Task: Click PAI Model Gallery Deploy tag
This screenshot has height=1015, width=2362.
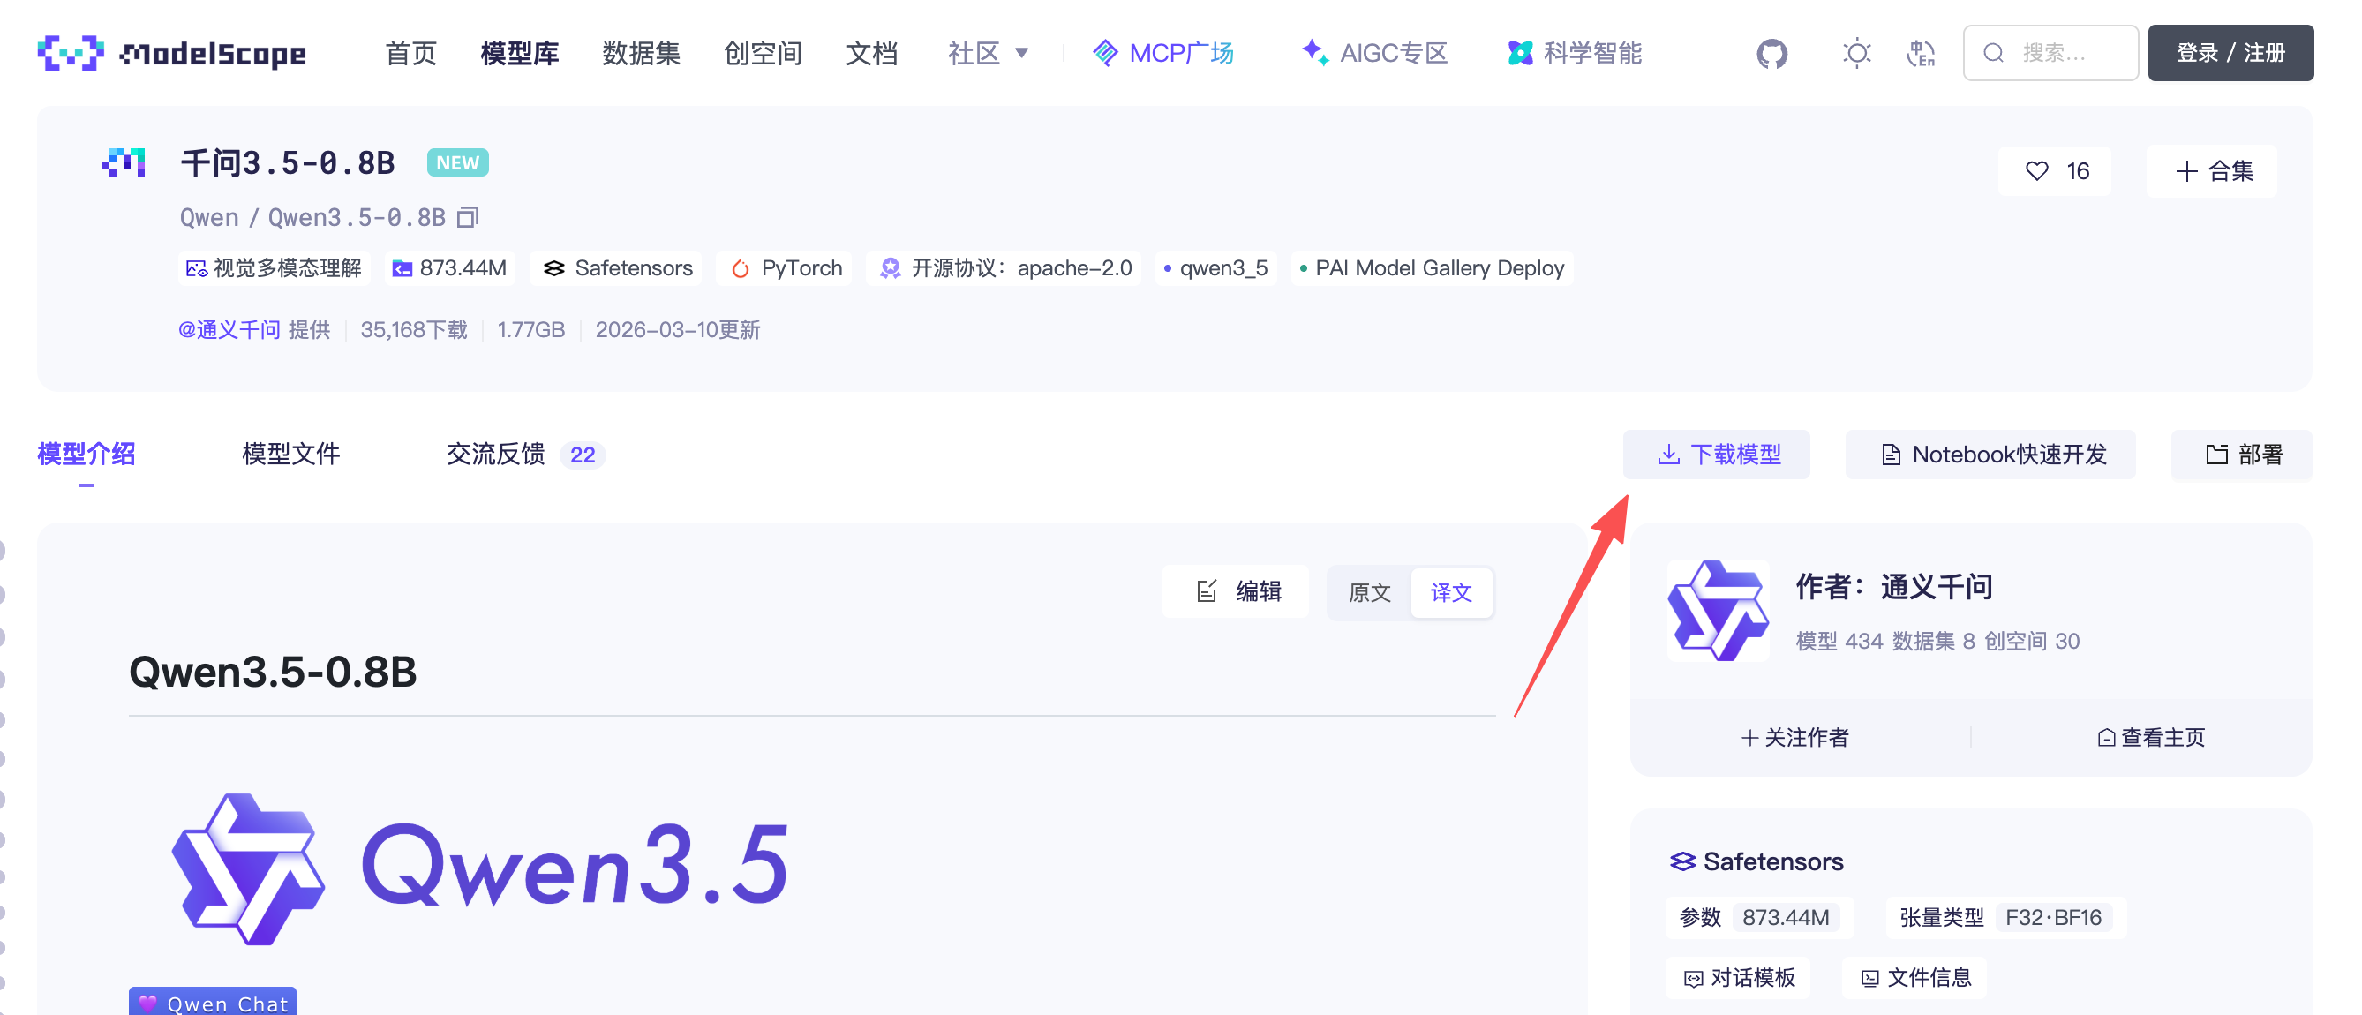Action: click(1432, 268)
